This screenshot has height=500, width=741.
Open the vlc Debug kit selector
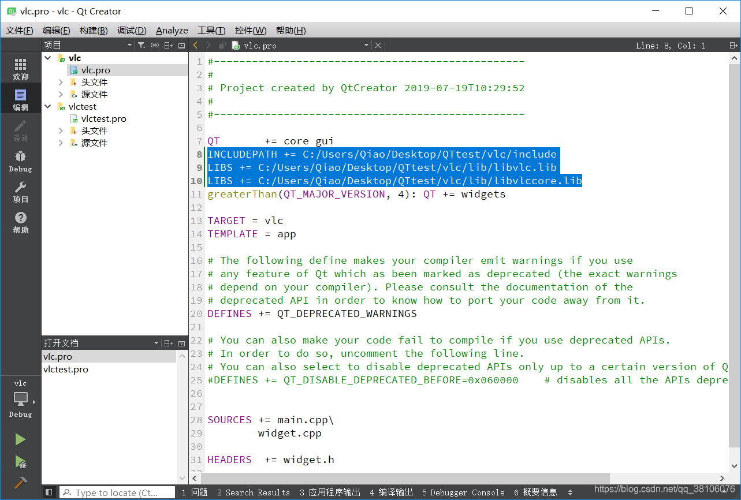click(21, 400)
